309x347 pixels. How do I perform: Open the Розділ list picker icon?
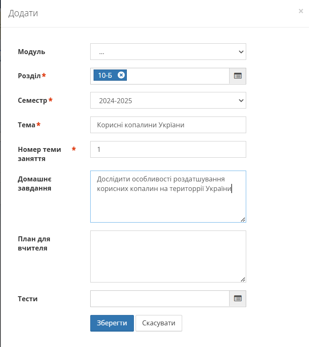pyautogui.click(x=237, y=76)
